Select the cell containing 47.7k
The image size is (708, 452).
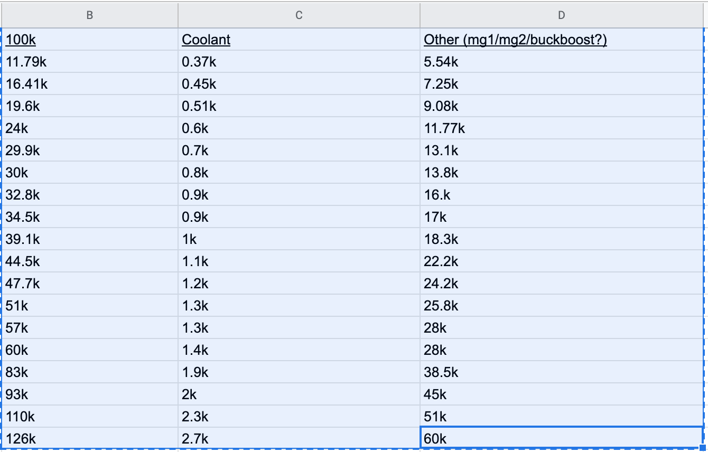pyautogui.click(x=90, y=284)
